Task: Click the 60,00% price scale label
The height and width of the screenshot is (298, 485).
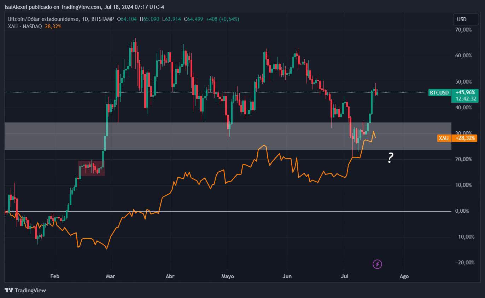Action: pyautogui.click(x=463, y=56)
